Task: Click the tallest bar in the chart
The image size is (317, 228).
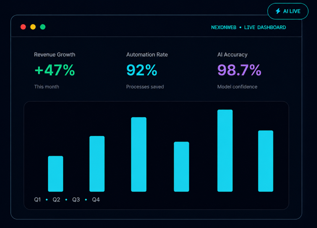Action: (225, 151)
